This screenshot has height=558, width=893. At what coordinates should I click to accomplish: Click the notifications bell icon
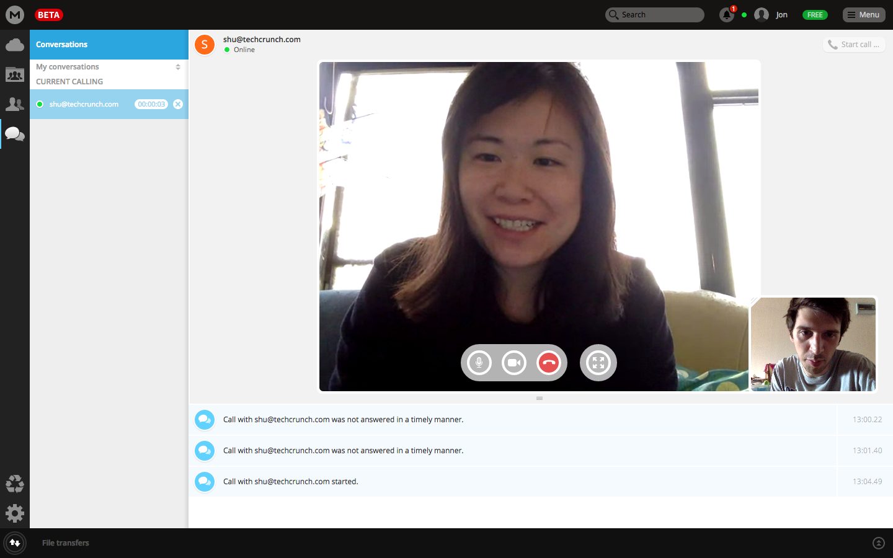[x=726, y=15]
